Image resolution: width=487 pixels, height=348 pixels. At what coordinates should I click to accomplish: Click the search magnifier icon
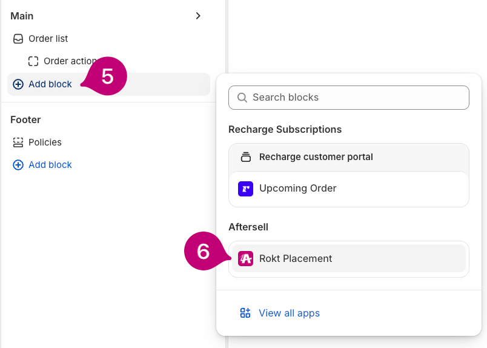click(242, 98)
